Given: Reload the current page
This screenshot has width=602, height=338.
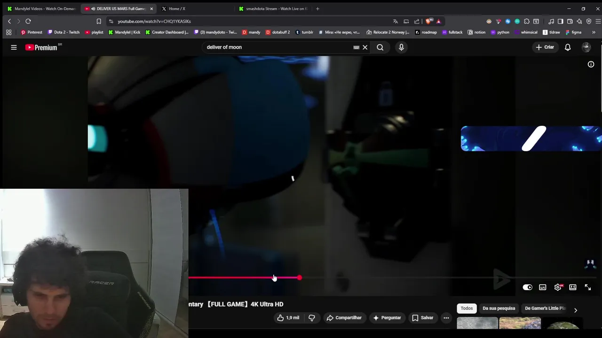Looking at the screenshot, I should tap(28, 21).
